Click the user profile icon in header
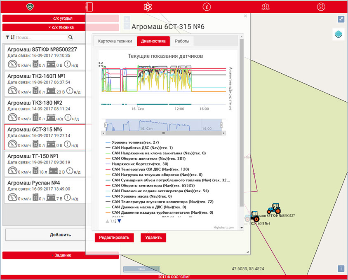 coord(321,7)
